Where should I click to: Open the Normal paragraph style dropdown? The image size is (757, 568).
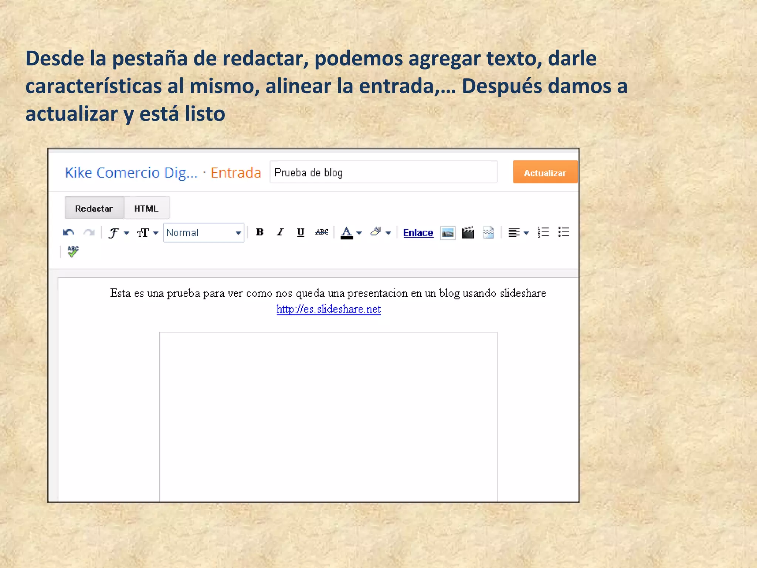coord(204,233)
